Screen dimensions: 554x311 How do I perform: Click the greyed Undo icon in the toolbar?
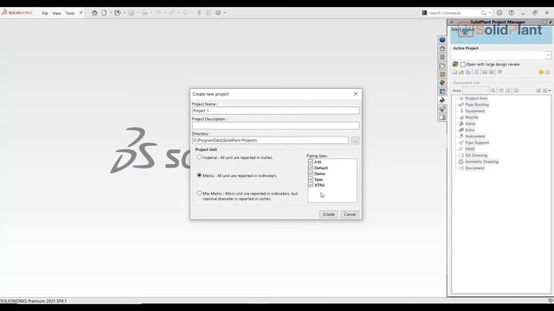(x=158, y=13)
